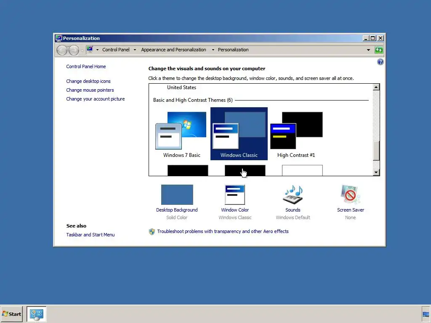Open the blue Help question icon

click(x=380, y=62)
